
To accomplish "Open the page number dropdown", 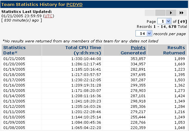I will [x=168, y=21].
